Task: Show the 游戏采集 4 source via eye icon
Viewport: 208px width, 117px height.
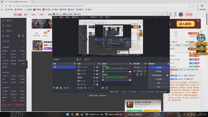Action: [x=94, y=84]
